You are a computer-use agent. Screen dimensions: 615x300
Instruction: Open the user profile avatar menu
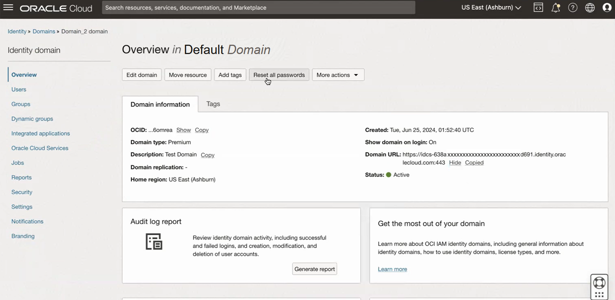click(607, 7)
